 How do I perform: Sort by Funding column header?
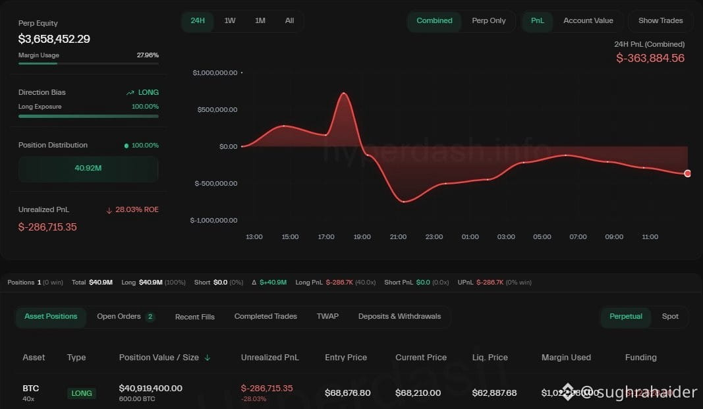pyautogui.click(x=640, y=358)
